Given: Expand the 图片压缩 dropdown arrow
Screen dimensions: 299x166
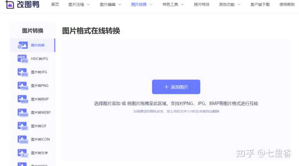Looking at the screenshot, I should pyautogui.click(x=88, y=5).
